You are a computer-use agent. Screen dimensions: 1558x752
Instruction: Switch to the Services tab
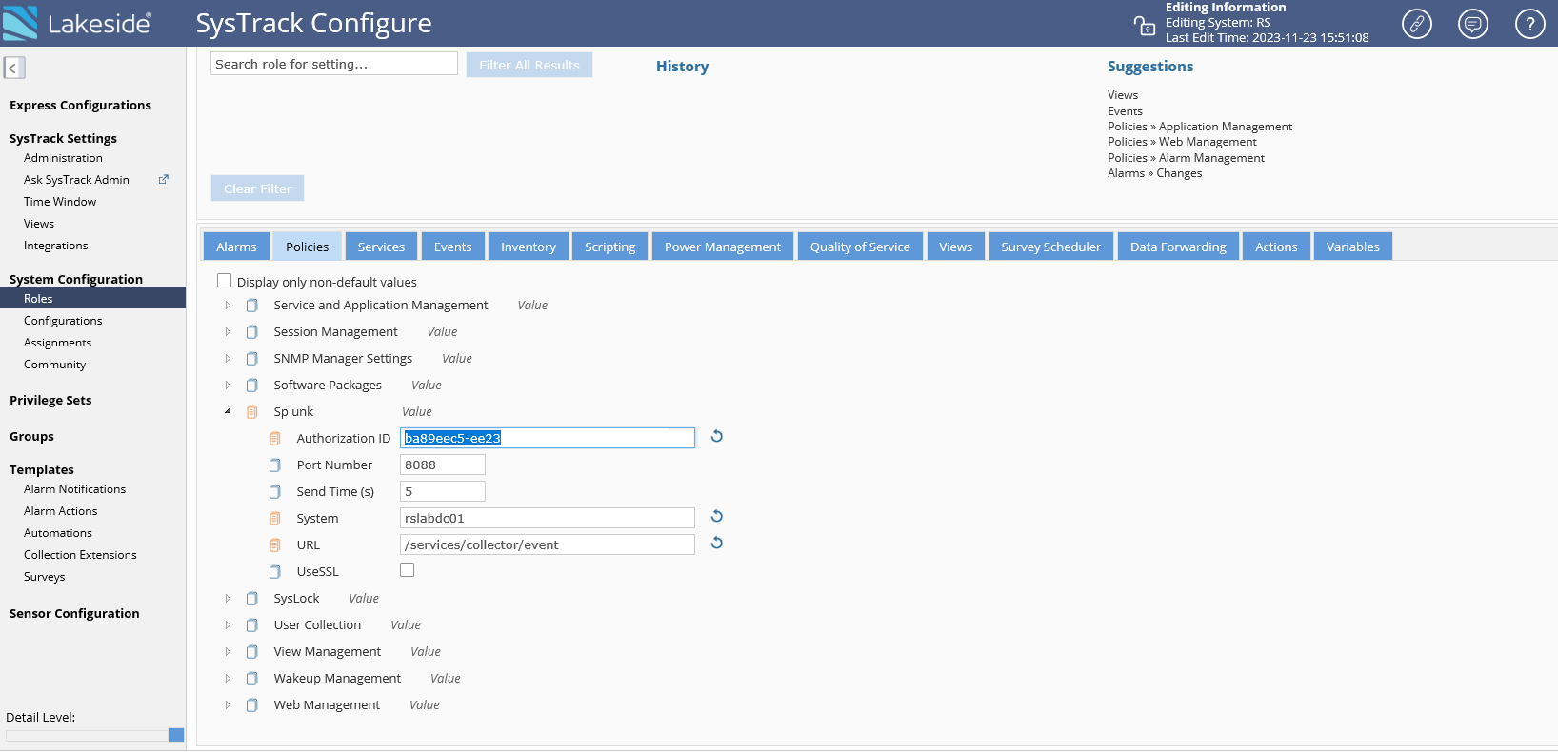(x=381, y=247)
